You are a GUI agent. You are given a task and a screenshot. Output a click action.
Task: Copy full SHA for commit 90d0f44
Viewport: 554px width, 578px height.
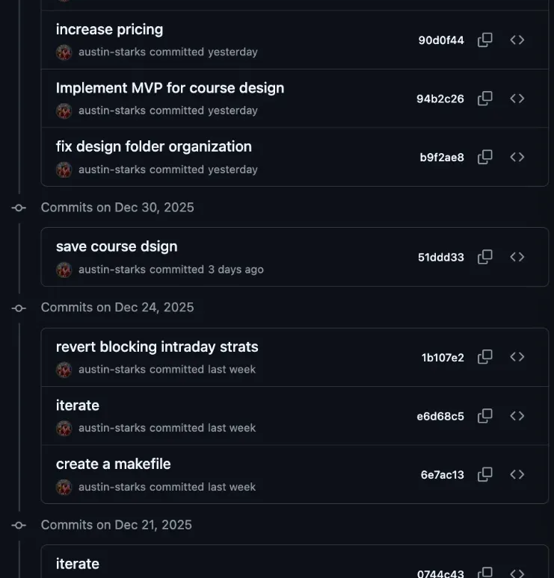click(485, 40)
